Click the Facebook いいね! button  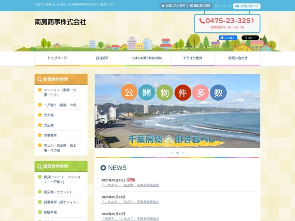point(228,38)
